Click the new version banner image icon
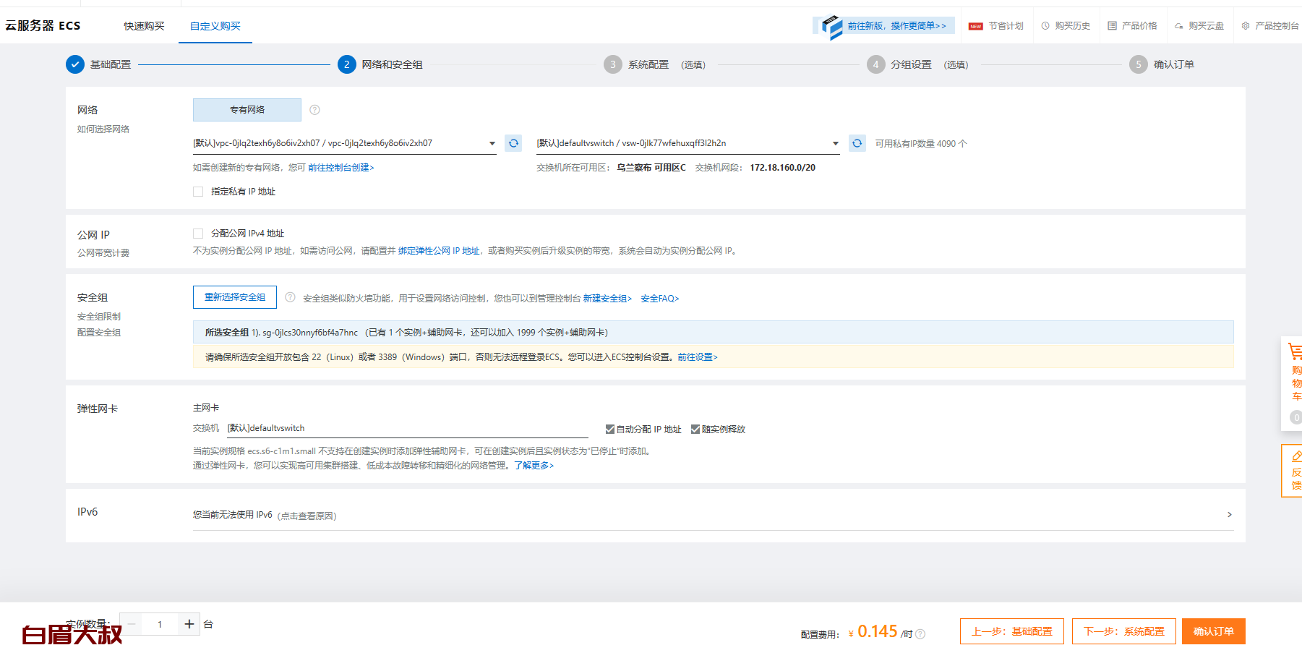 click(831, 27)
